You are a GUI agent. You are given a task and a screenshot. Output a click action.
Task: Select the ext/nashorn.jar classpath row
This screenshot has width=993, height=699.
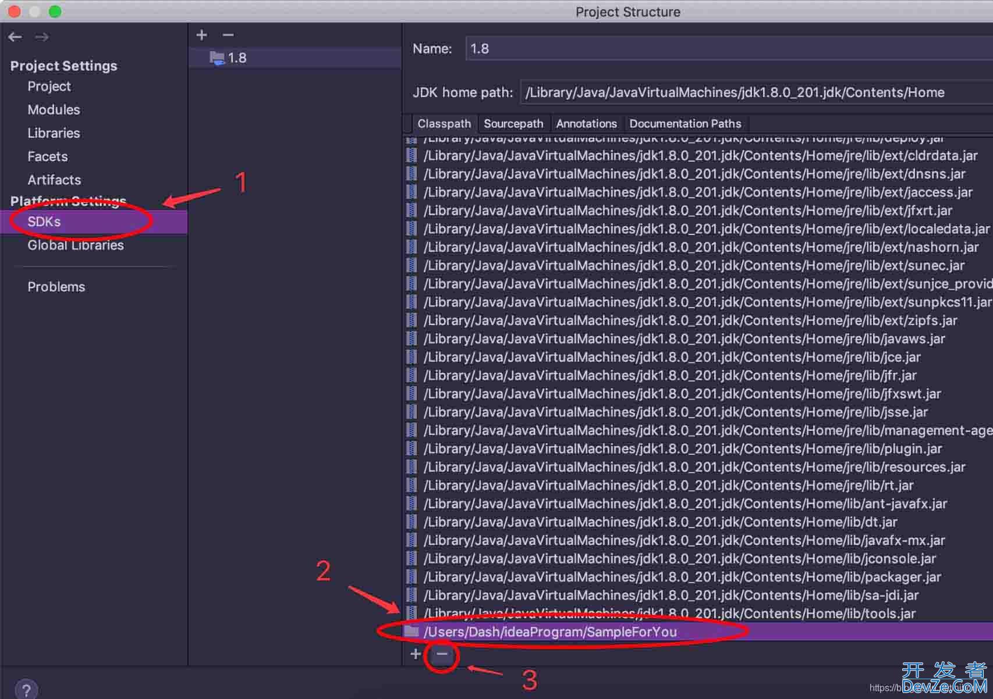click(698, 247)
